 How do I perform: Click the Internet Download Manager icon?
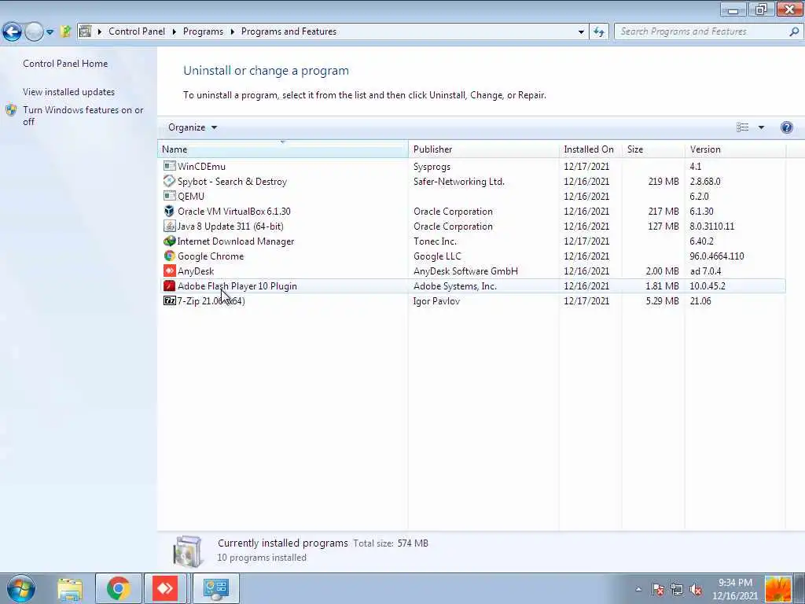pyautogui.click(x=170, y=241)
